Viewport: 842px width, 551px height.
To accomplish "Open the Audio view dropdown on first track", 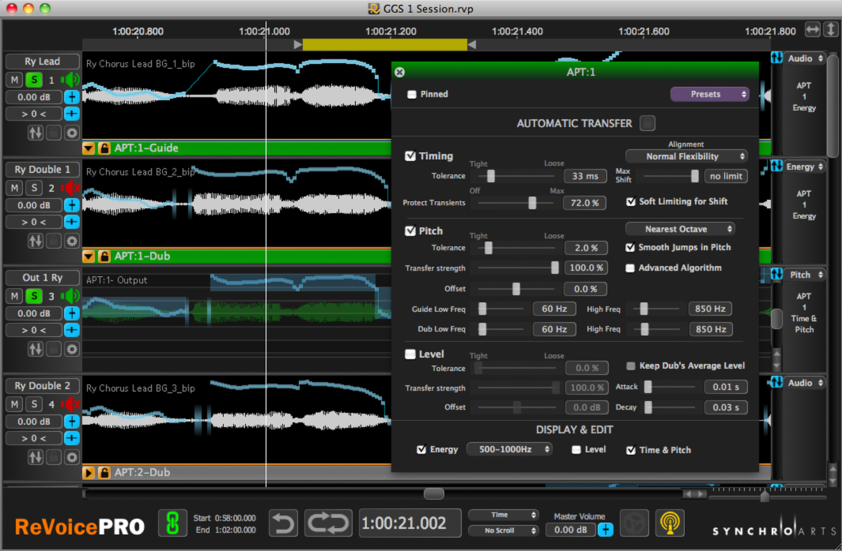I will point(805,58).
